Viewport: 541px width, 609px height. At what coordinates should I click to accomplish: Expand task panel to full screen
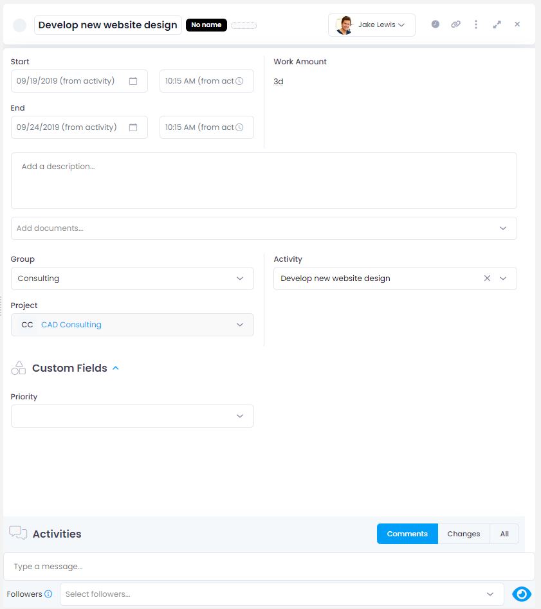coord(497,24)
